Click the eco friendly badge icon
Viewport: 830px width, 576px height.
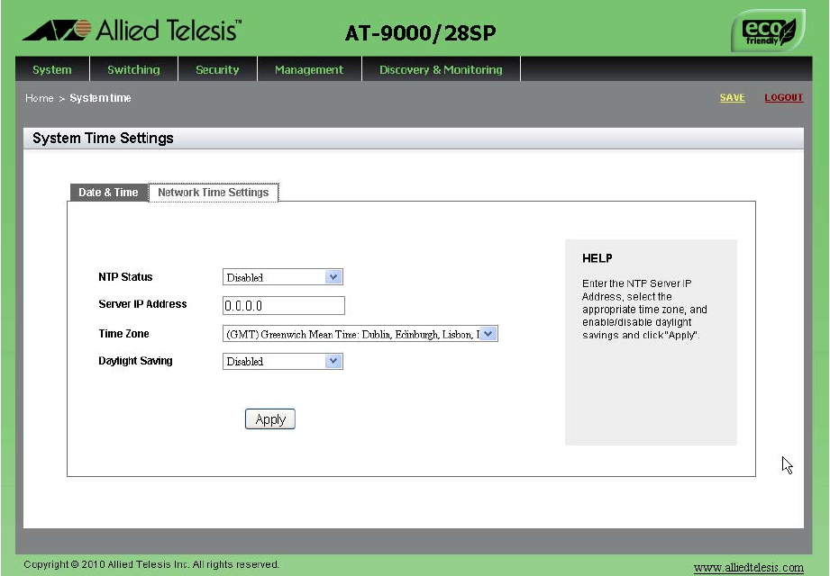768,31
